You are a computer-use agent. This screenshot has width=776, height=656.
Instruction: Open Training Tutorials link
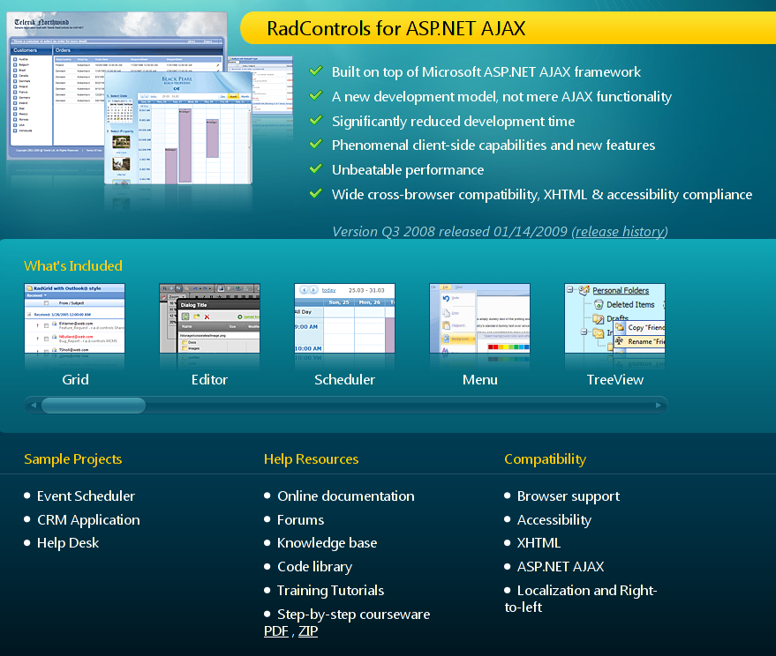pos(330,590)
